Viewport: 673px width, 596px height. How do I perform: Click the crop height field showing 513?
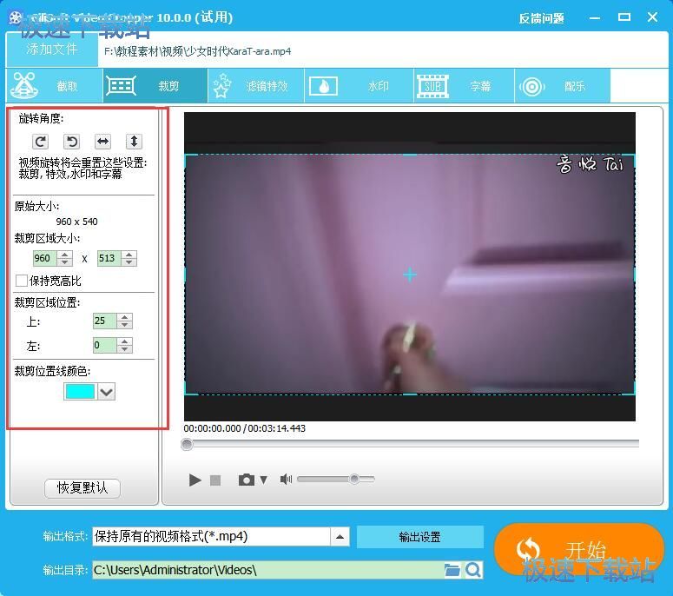coord(109,258)
